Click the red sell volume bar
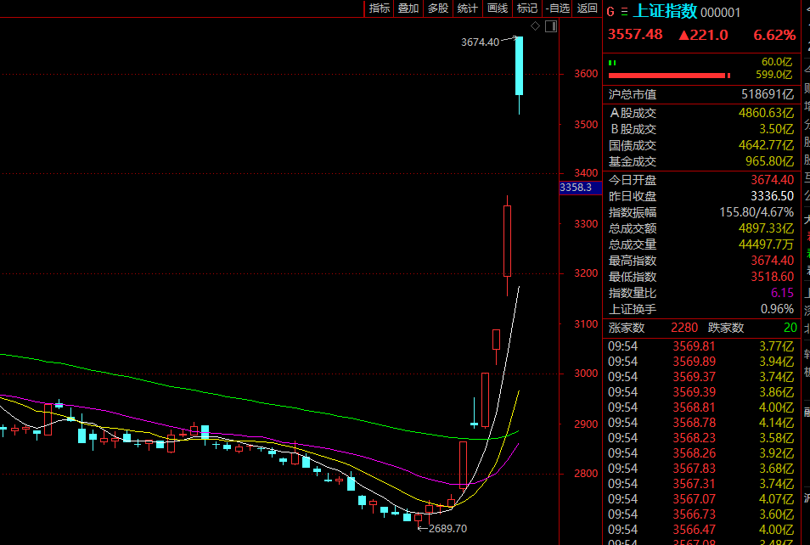 point(668,76)
